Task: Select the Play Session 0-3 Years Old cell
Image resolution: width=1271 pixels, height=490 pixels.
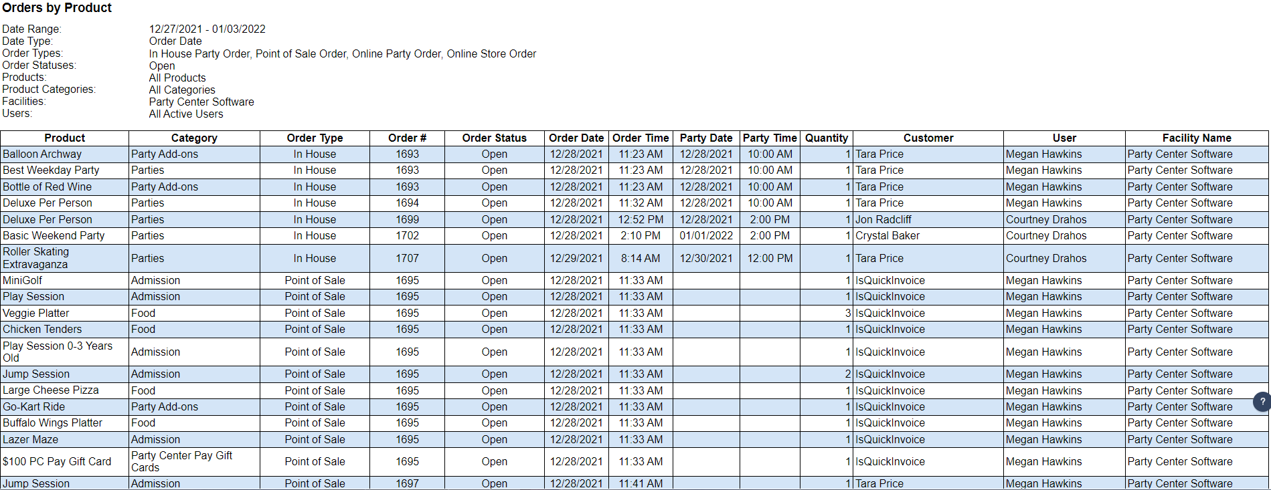Action: tap(65, 352)
